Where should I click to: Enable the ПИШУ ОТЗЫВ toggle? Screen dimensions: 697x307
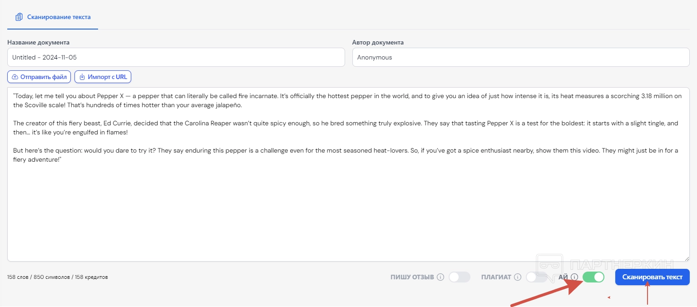459,277
